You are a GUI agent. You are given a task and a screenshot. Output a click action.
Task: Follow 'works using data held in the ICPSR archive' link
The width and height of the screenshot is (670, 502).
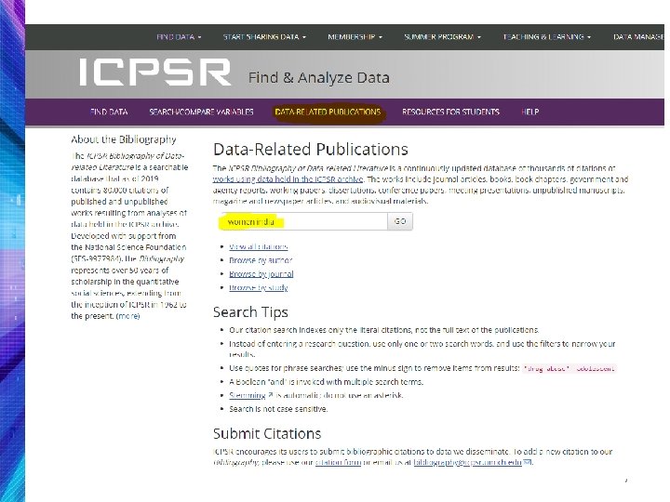(x=288, y=179)
